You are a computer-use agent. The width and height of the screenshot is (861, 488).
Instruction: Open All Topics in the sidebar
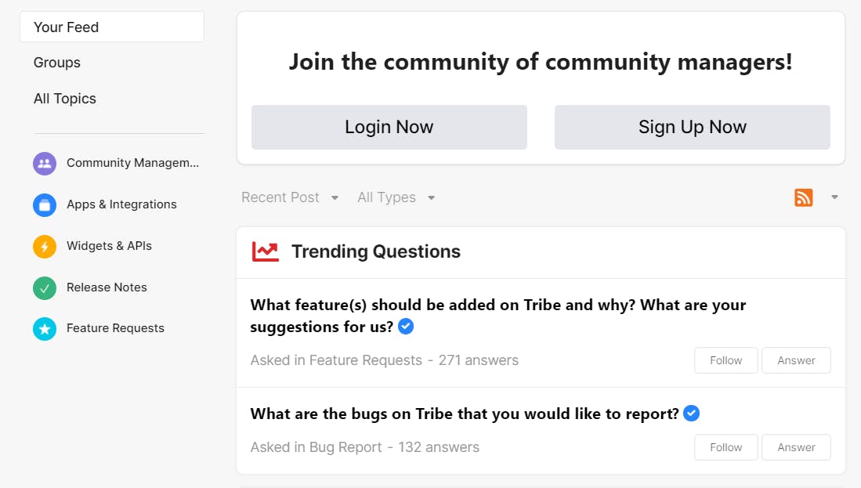(x=65, y=99)
